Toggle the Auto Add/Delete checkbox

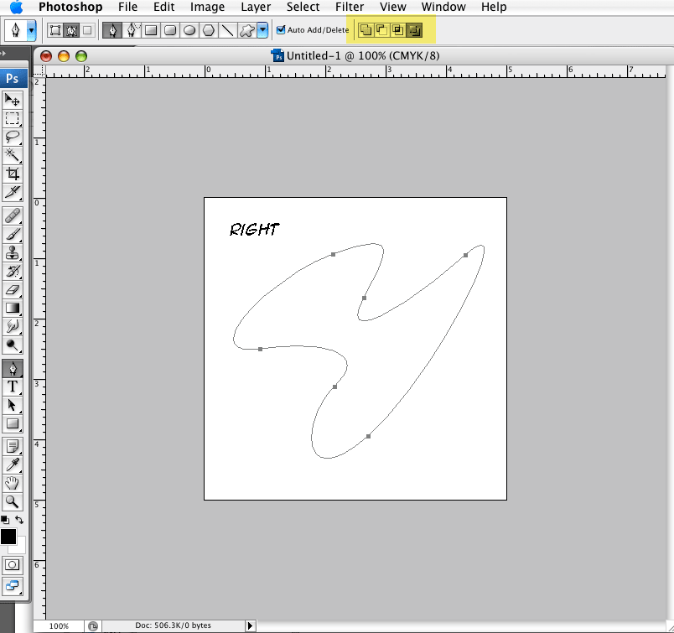pyautogui.click(x=281, y=29)
